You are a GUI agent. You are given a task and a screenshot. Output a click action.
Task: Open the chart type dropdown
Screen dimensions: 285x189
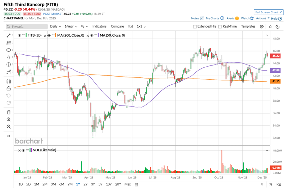tap(84, 27)
